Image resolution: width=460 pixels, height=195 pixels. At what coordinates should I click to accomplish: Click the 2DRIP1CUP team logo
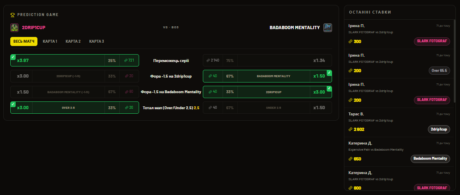(14, 28)
